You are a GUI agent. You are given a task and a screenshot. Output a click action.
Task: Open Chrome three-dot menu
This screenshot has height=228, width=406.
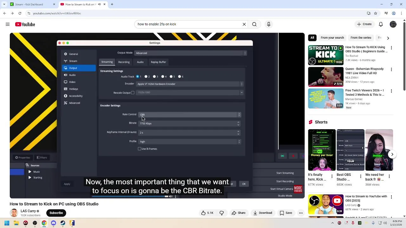401,13
